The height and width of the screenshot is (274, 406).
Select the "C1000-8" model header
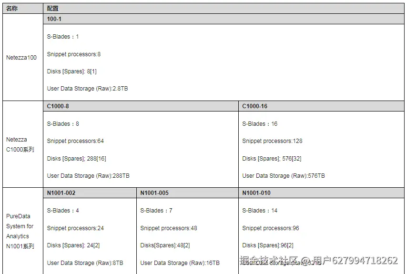(x=141, y=106)
